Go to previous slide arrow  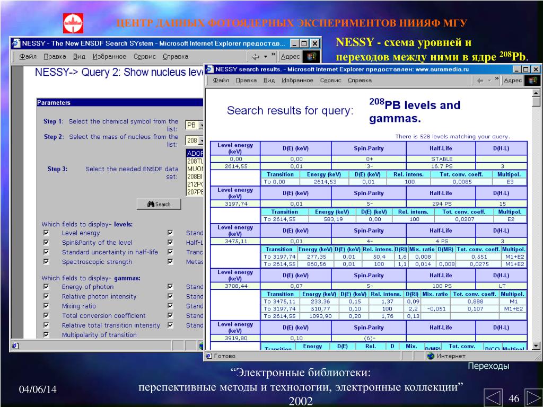[x=493, y=397]
